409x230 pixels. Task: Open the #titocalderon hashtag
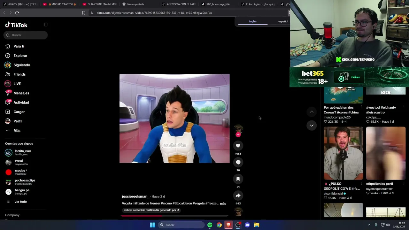click(182, 203)
